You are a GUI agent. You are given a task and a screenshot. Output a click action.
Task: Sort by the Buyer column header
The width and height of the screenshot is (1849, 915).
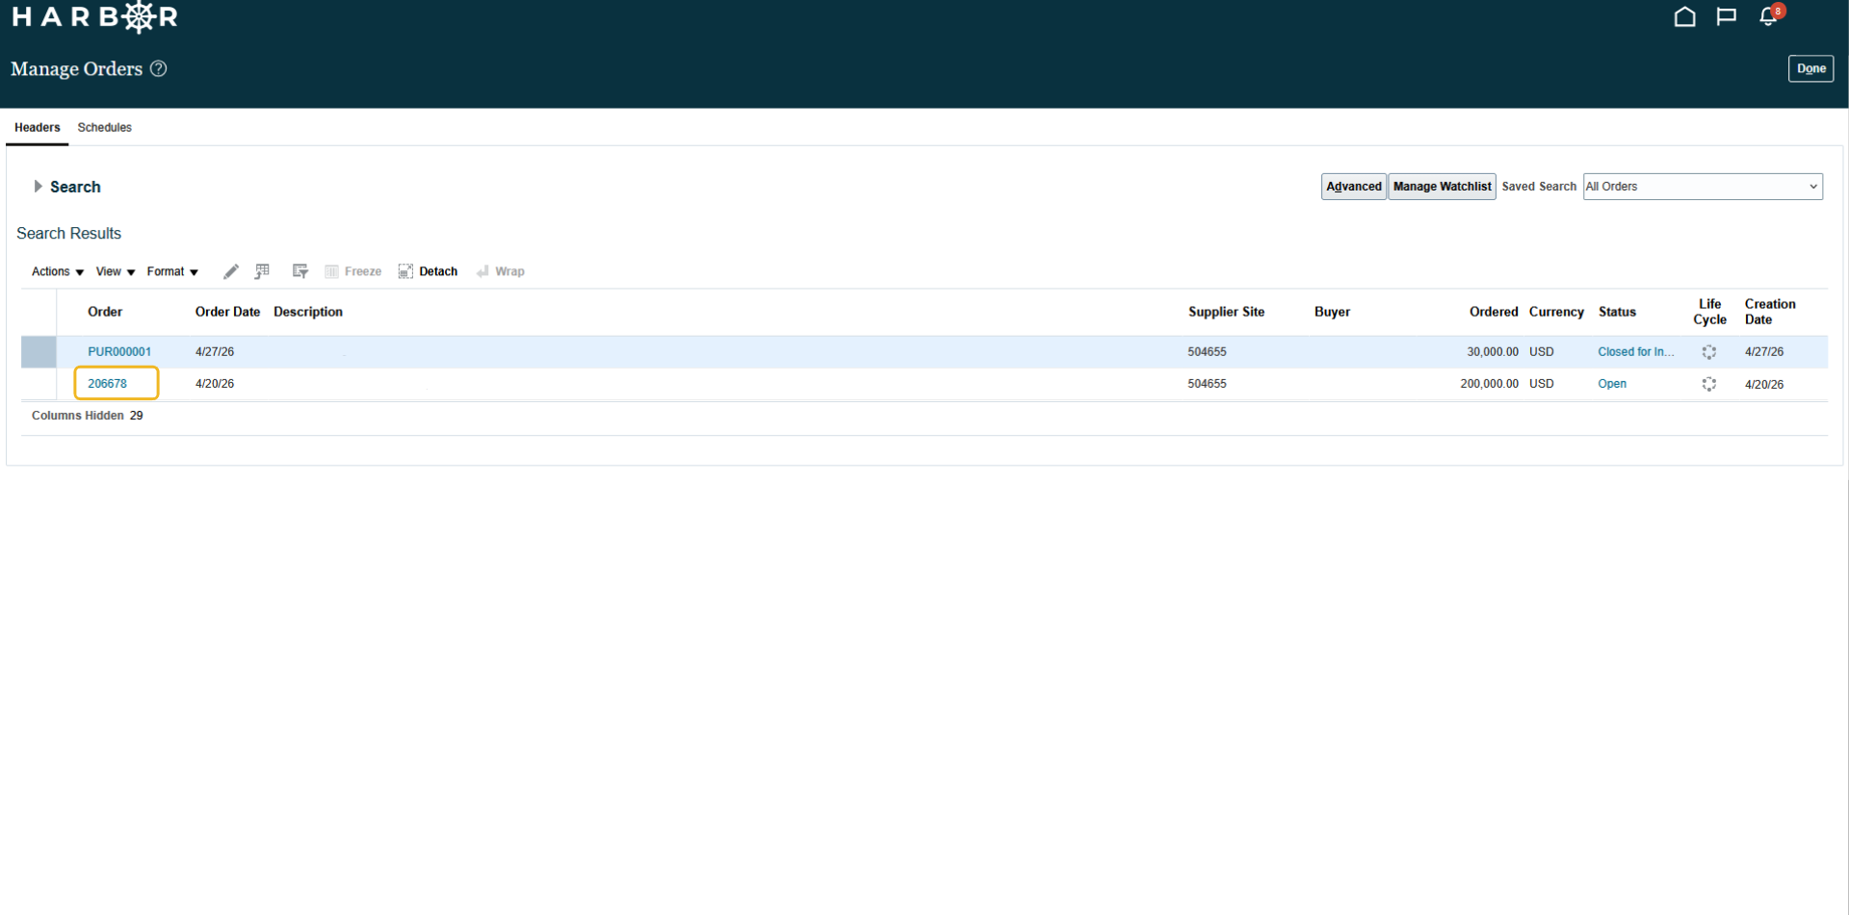tap(1332, 312)
